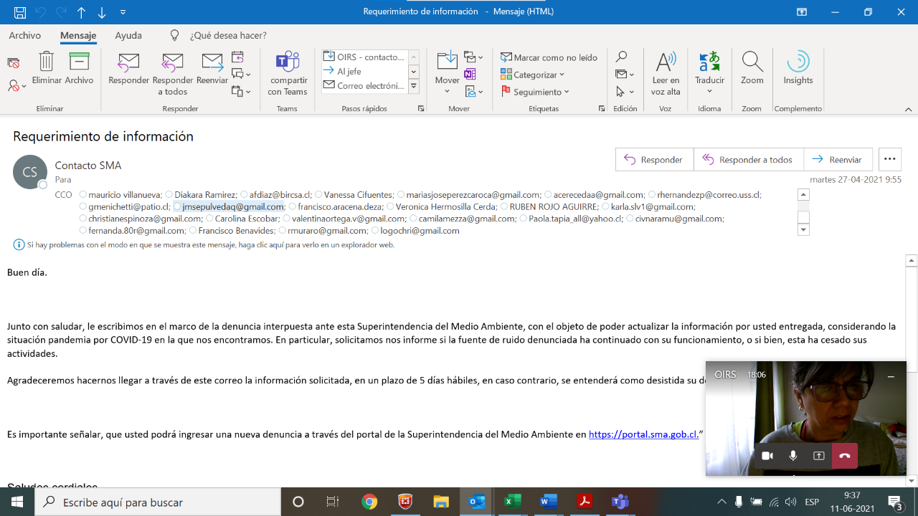Send message to OneNote
The width and height of the screenshot is (918, 516).
click(x=470, y=74)
